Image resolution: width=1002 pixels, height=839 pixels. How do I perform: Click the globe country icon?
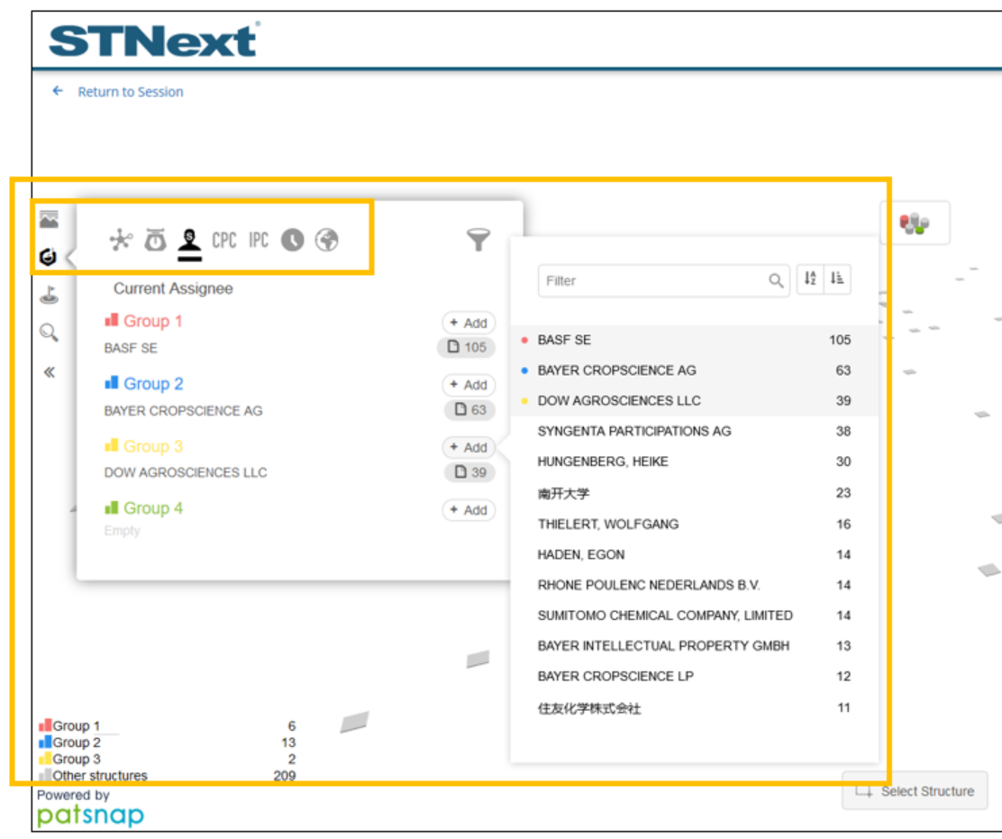(x=327, y=240)
